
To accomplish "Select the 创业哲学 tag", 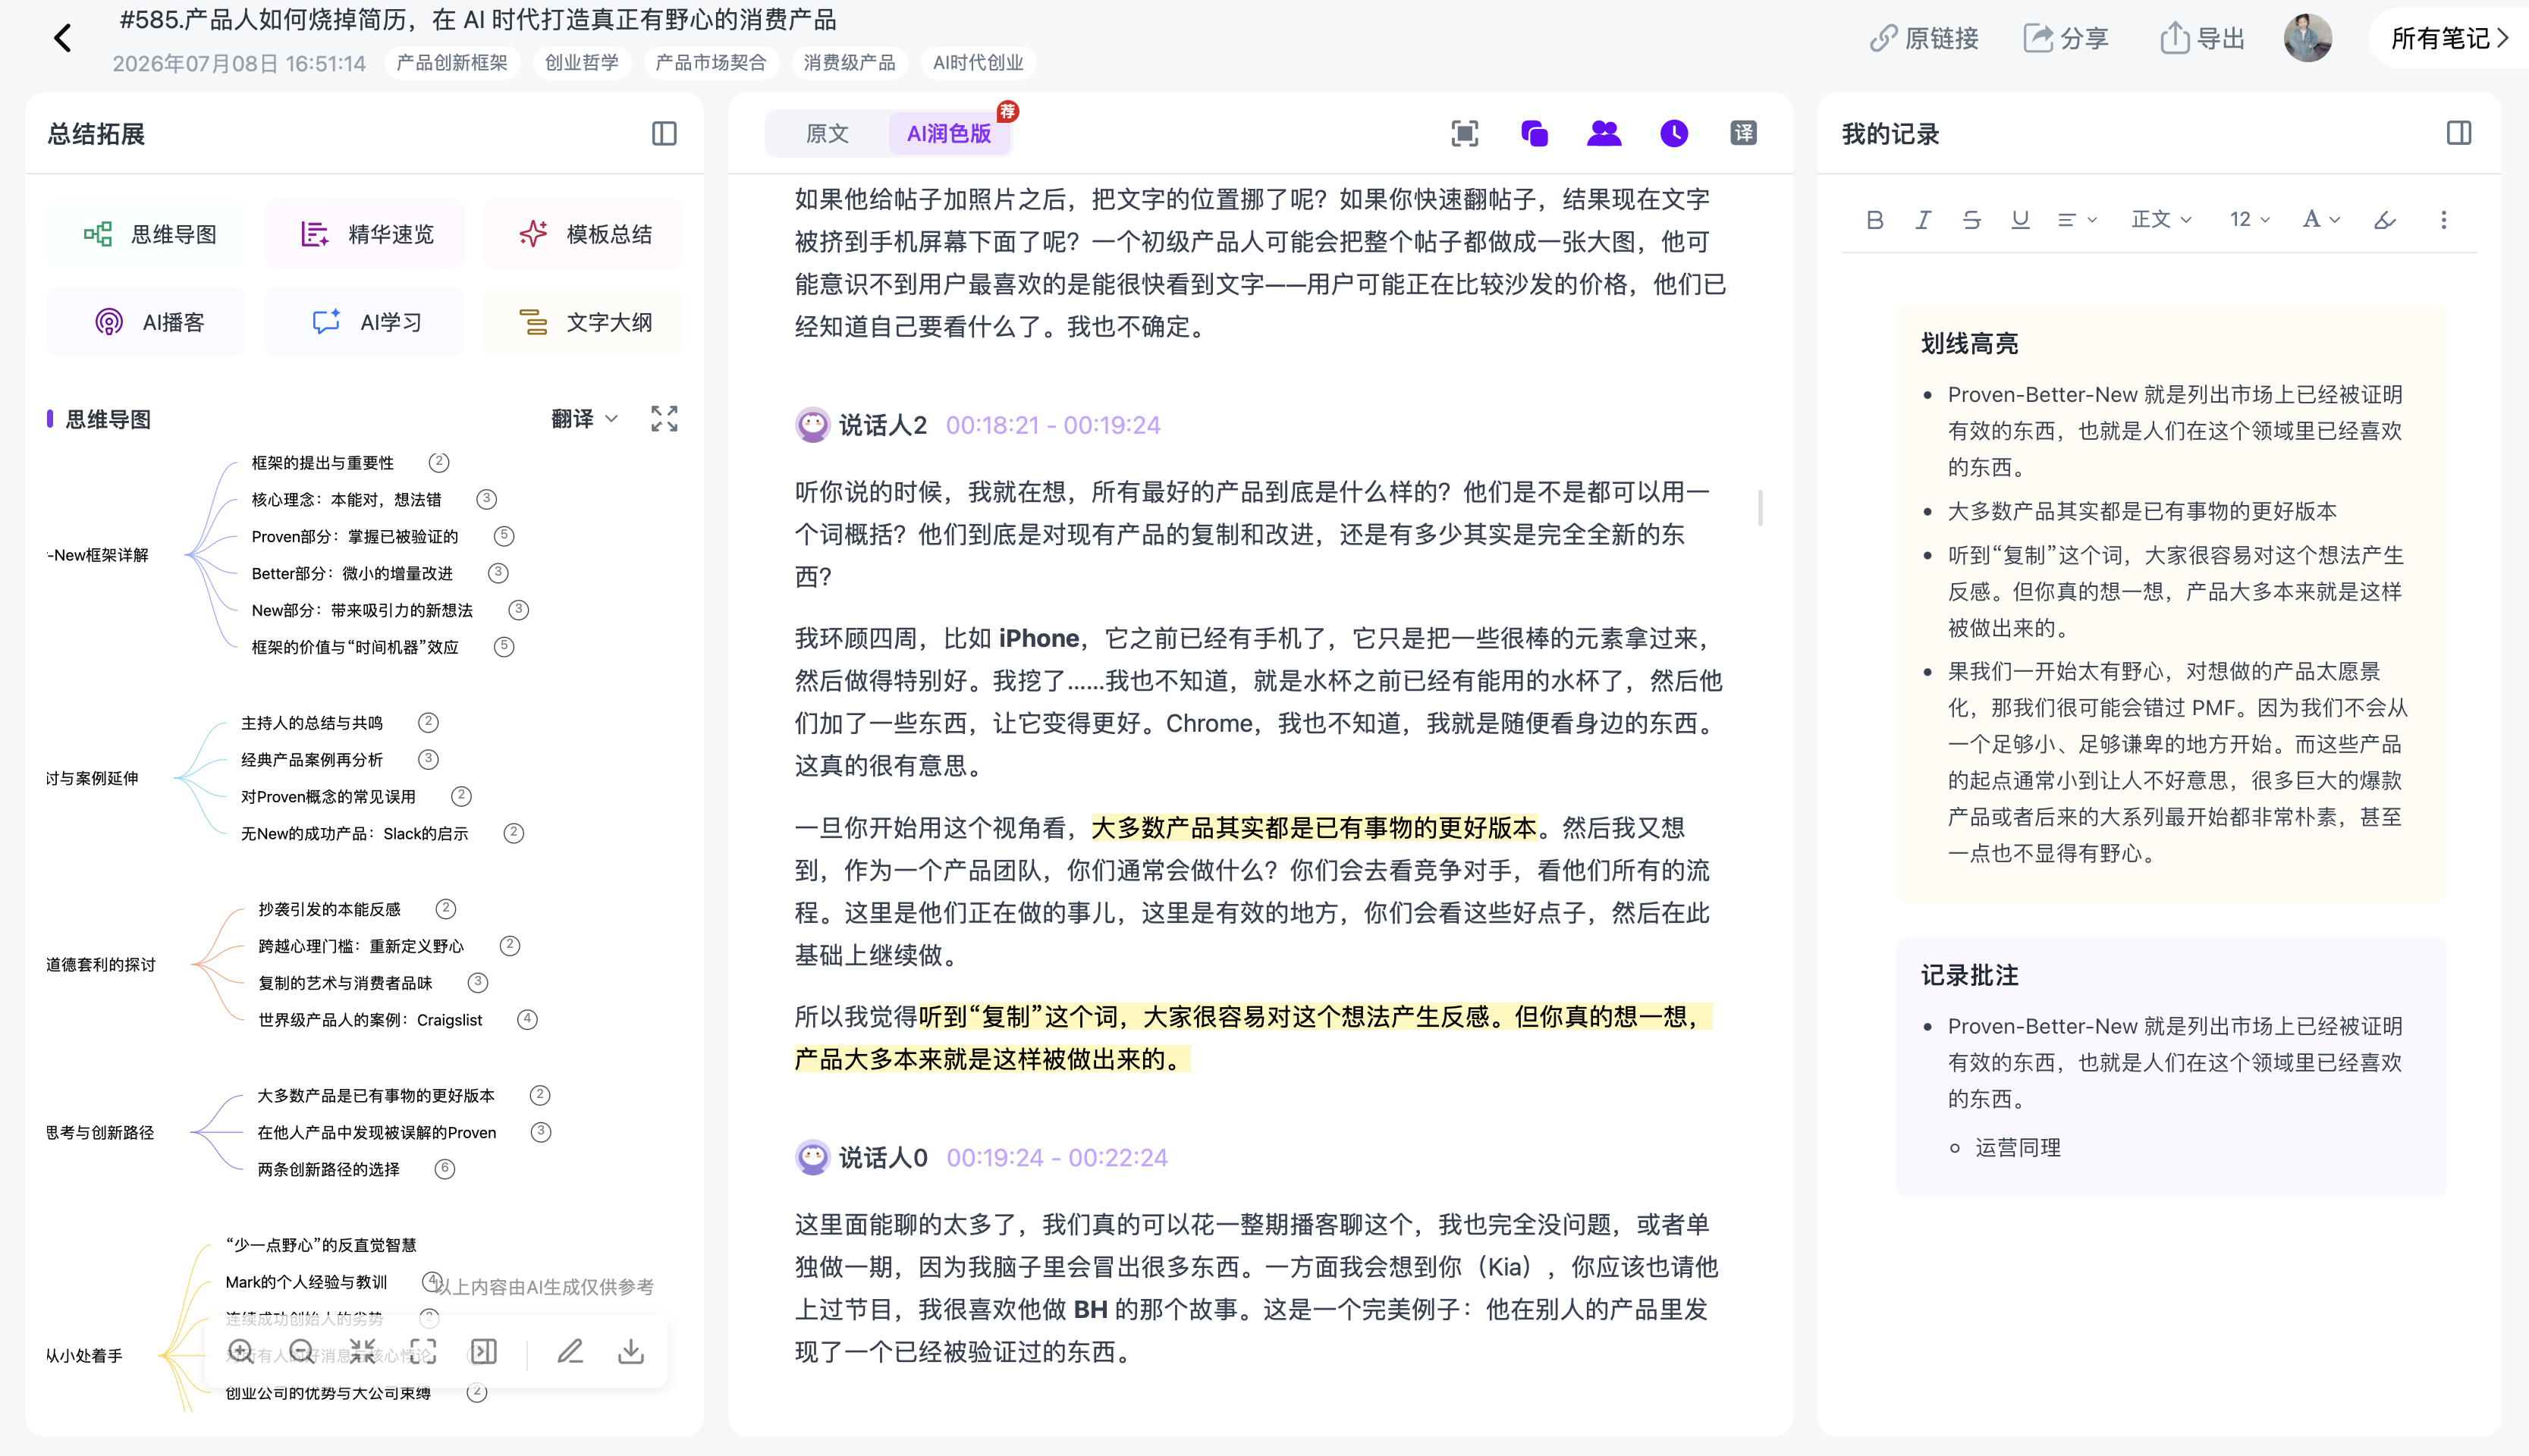I will 581,63.
